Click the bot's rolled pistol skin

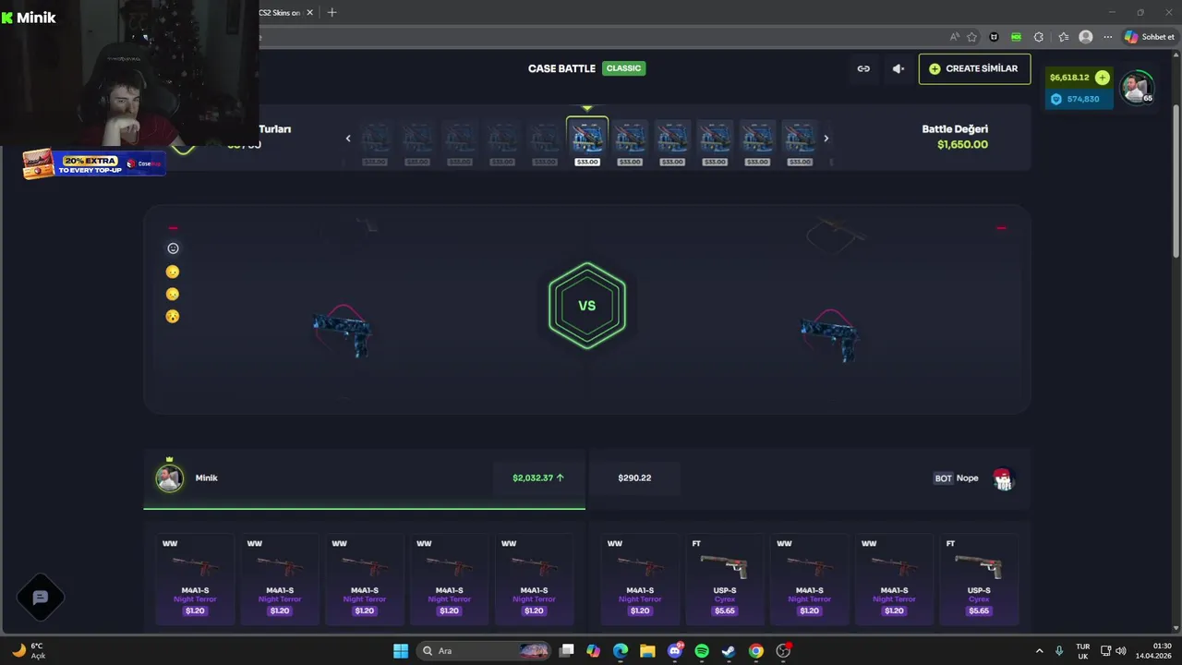pyautogui.click(x=829, y=336)
